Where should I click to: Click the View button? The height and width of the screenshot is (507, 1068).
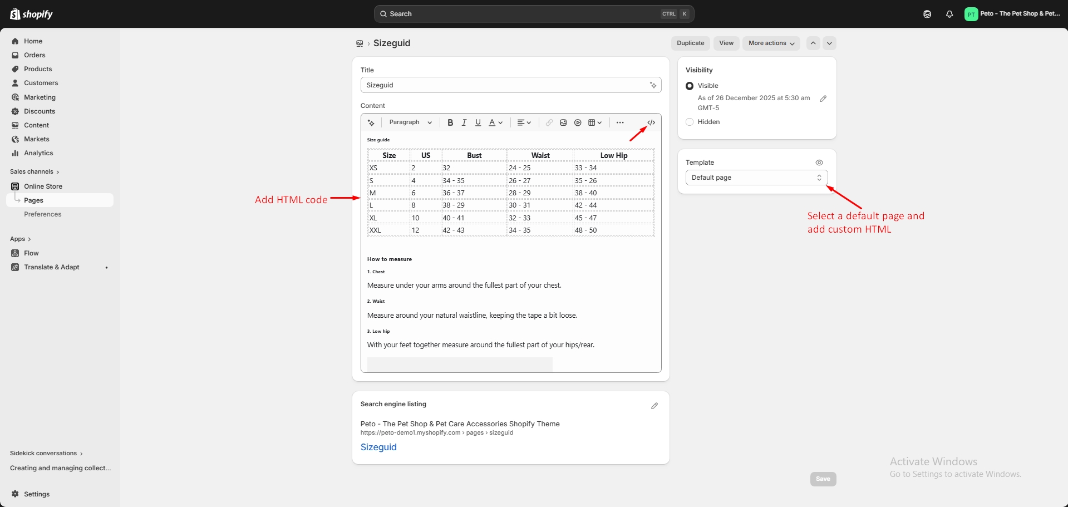coord(726,43)
